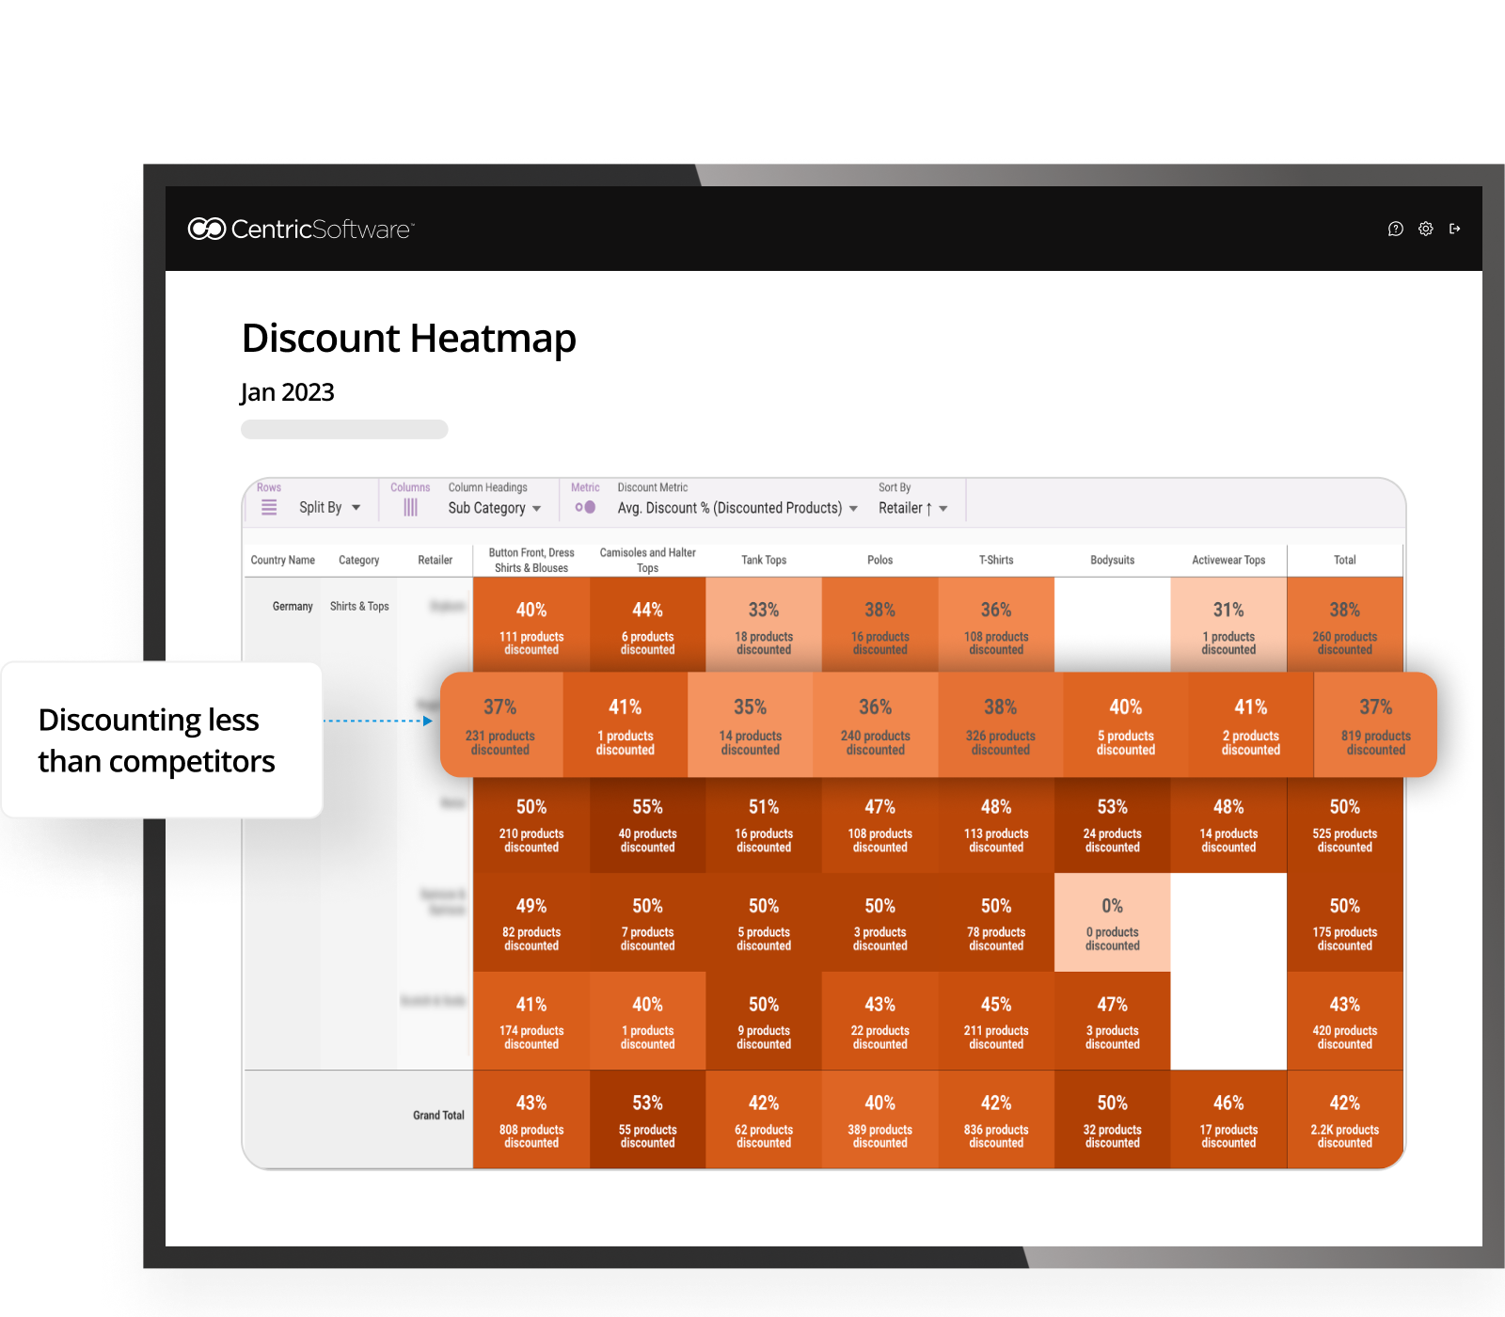The image size is (1505, 1317).
Task: Click the Columns vertical-bars icon
Action: coord(410,507)
